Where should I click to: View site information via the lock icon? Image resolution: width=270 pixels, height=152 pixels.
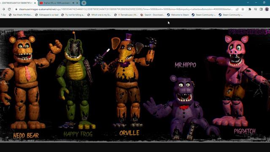tap(16, 9)
